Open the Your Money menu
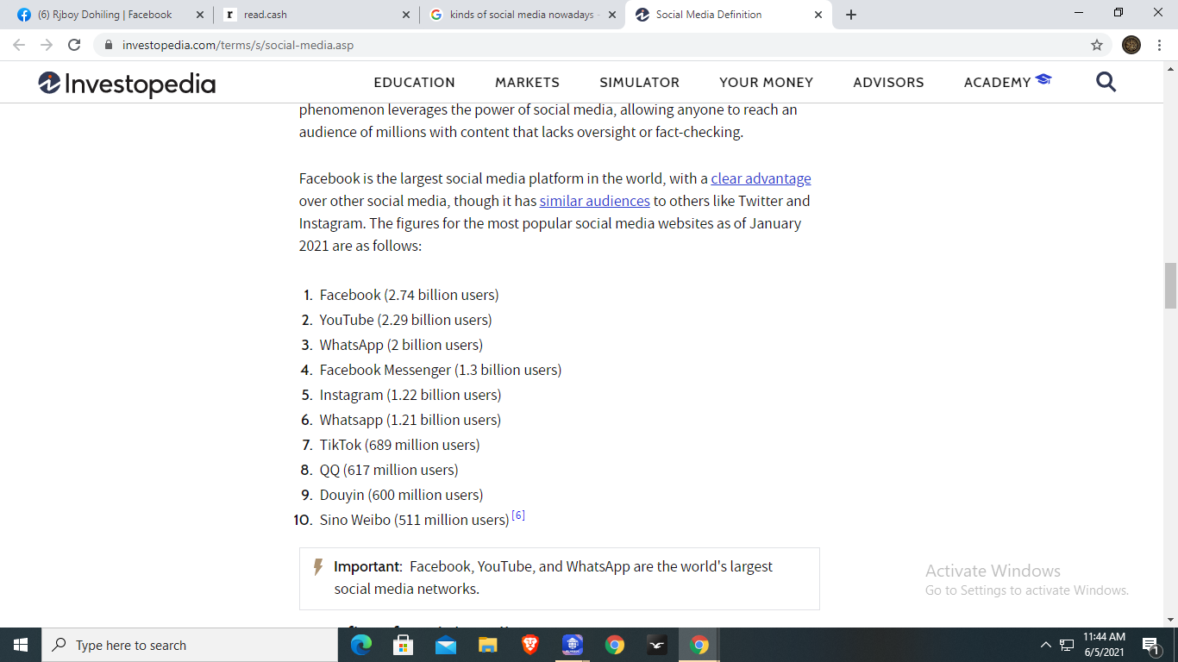This screenshot has height=662, width=1178. pyautogui.click(x=766, y=83)
